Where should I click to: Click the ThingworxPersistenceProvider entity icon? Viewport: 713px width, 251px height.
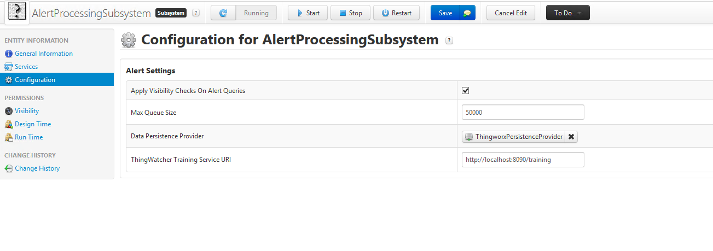click(x=469, y=137)
